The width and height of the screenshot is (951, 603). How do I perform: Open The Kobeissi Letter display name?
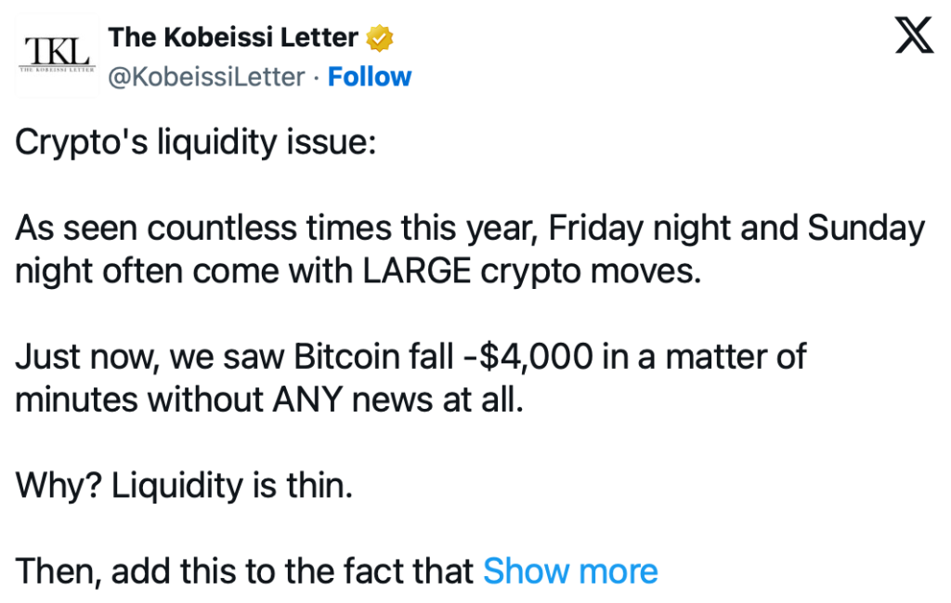(x=232, y=38)
